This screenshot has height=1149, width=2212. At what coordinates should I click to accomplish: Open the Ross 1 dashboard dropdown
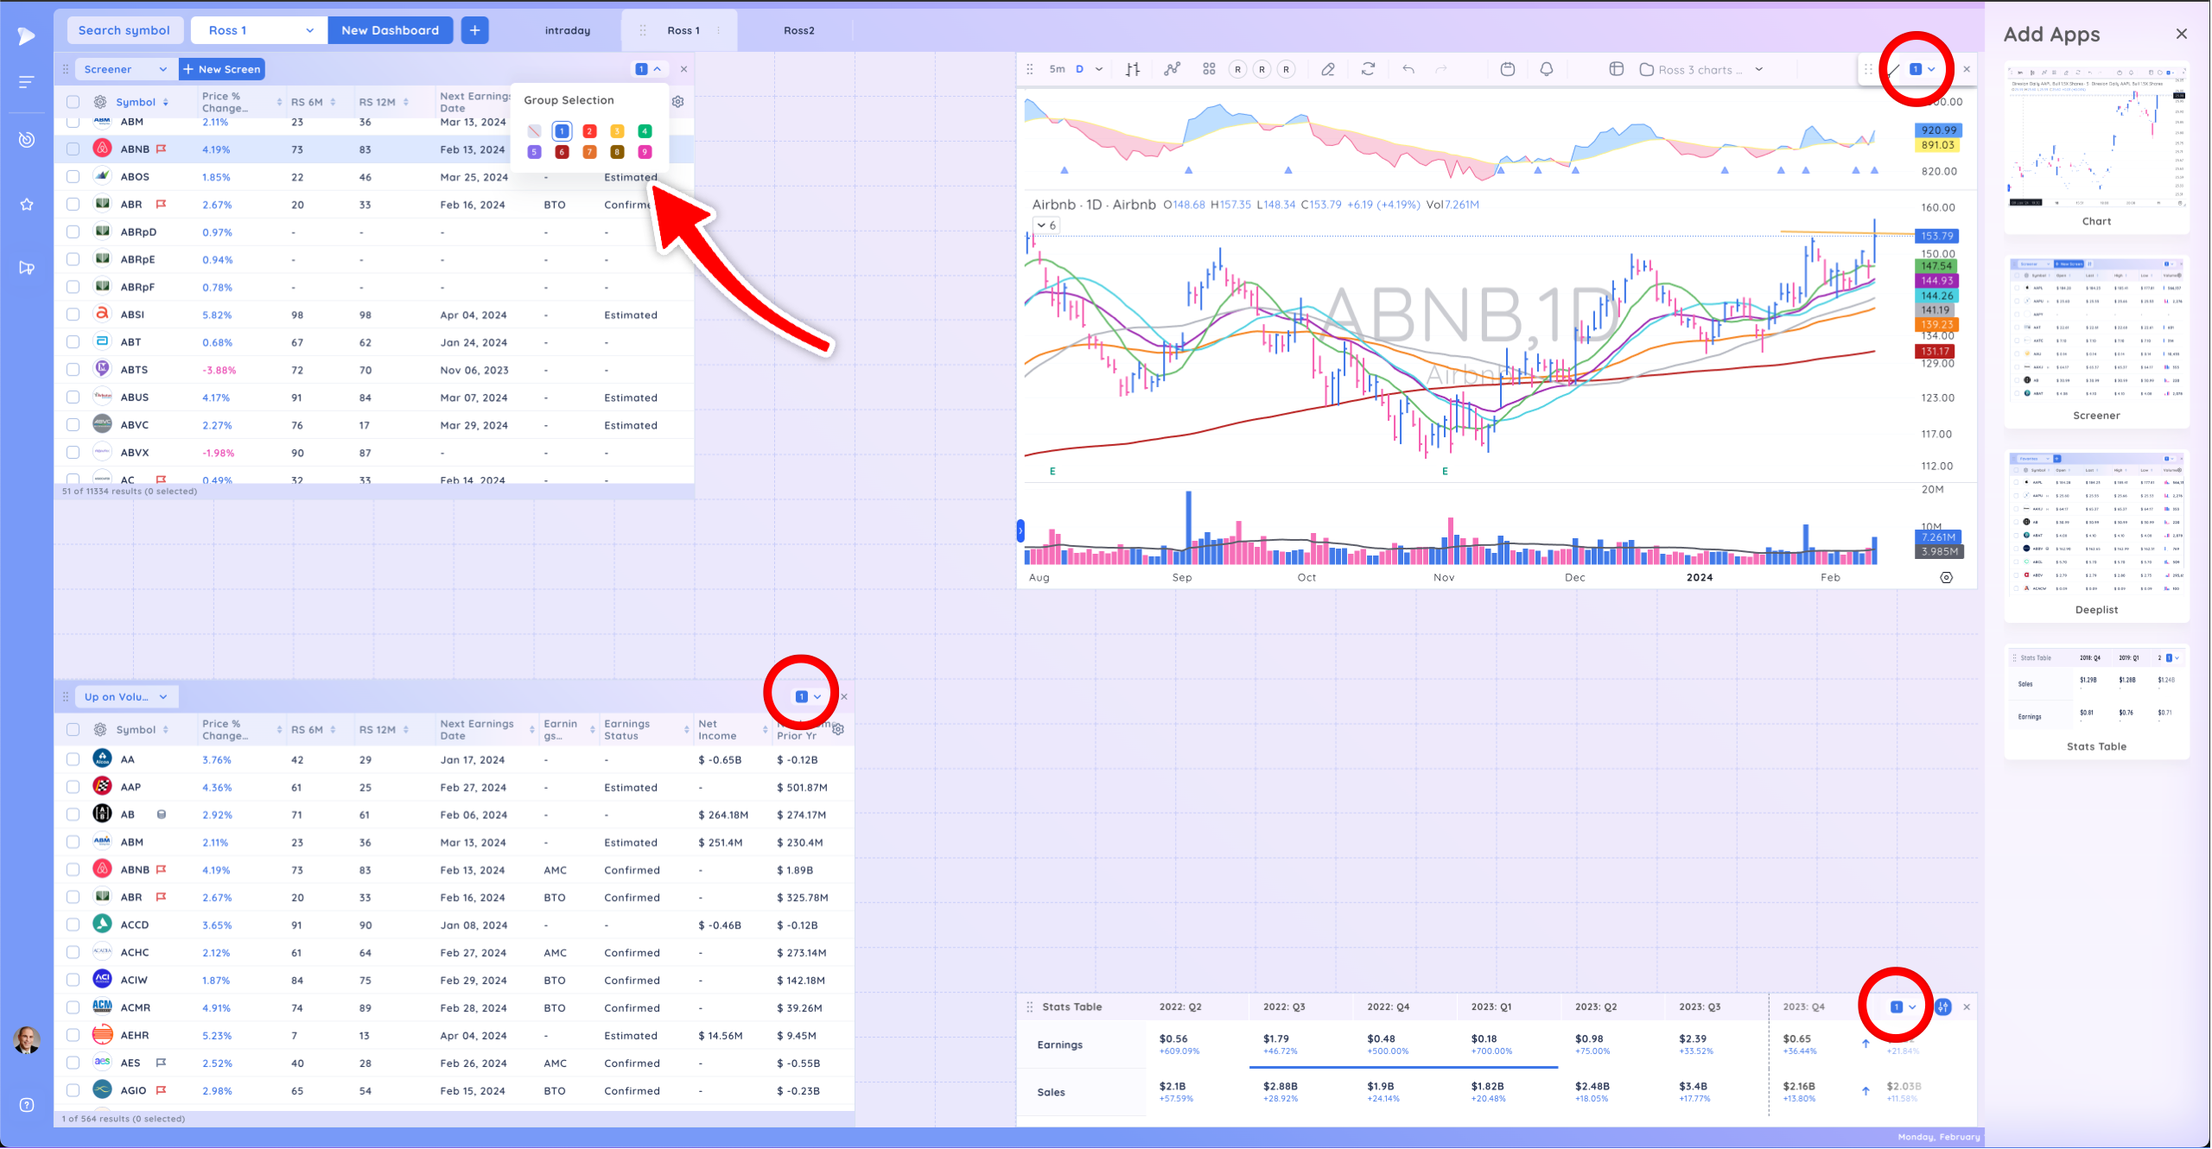coord(259,30)
